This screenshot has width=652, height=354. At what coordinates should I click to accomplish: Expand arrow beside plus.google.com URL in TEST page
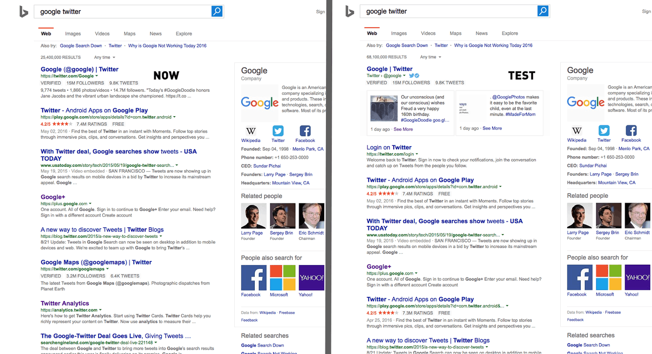tap(416, 273)
